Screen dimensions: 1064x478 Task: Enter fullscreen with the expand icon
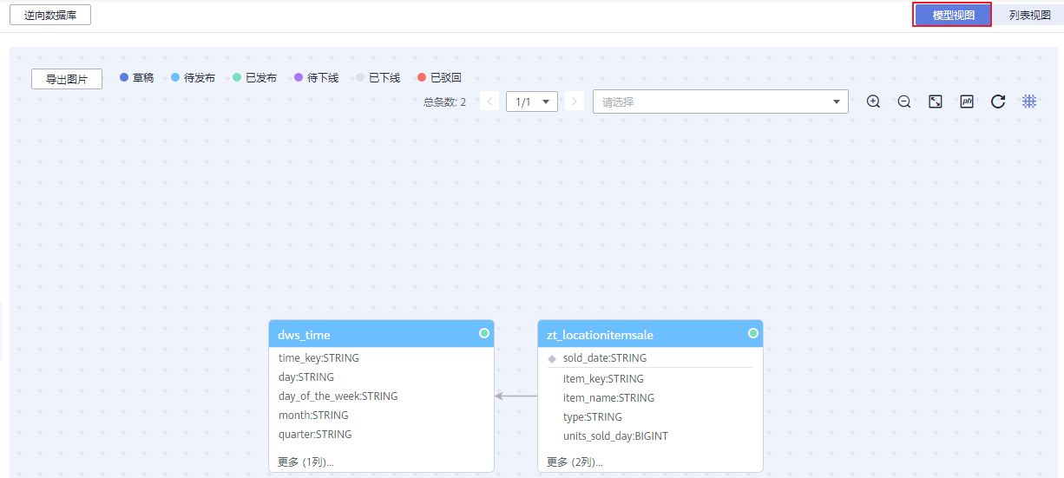pyautogui.click(x=936, y=101)
